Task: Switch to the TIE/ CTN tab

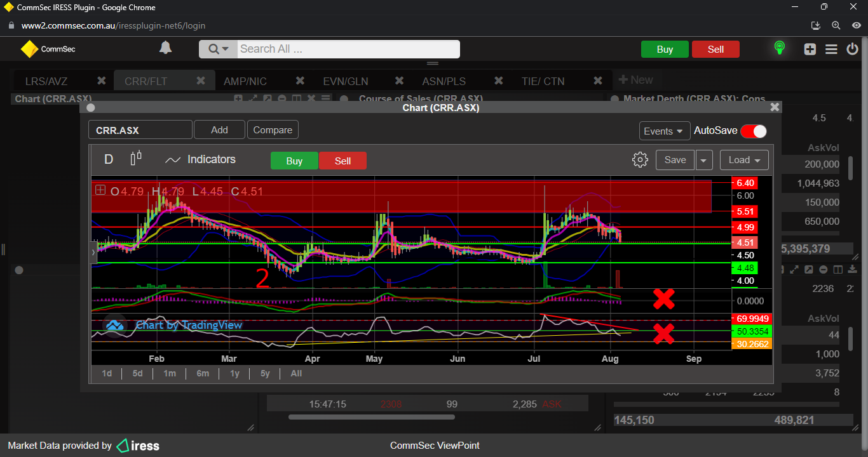Action: 543,81
